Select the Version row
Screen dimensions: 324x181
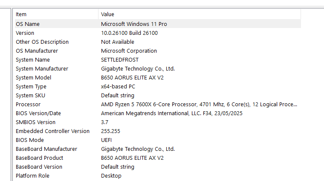pos(25,33)
